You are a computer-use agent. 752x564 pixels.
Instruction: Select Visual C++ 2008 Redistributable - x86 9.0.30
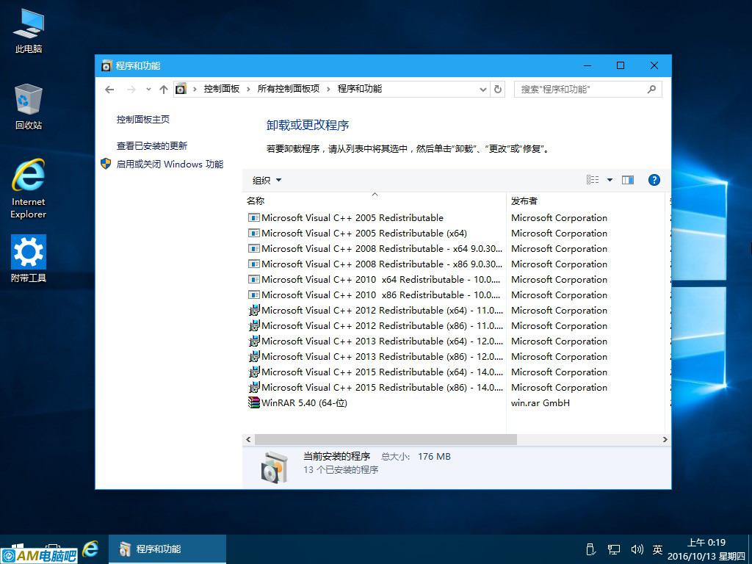point(374,264)
